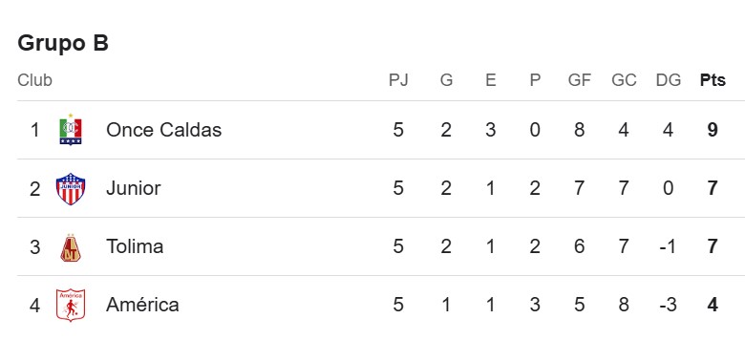Click the Junior club crest
745x361 pixels.
pyautogui.click(x=71, y=188)
